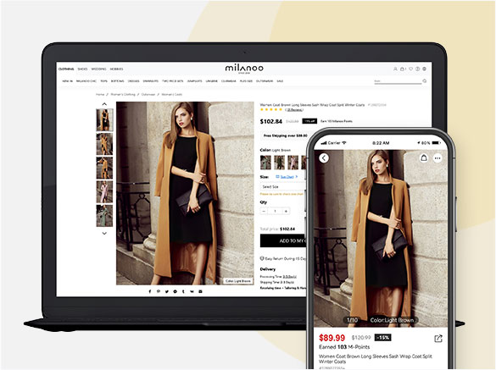Click the search magnifier icon
This screenshot has width=496, height=370.
[x=425, y=81]
